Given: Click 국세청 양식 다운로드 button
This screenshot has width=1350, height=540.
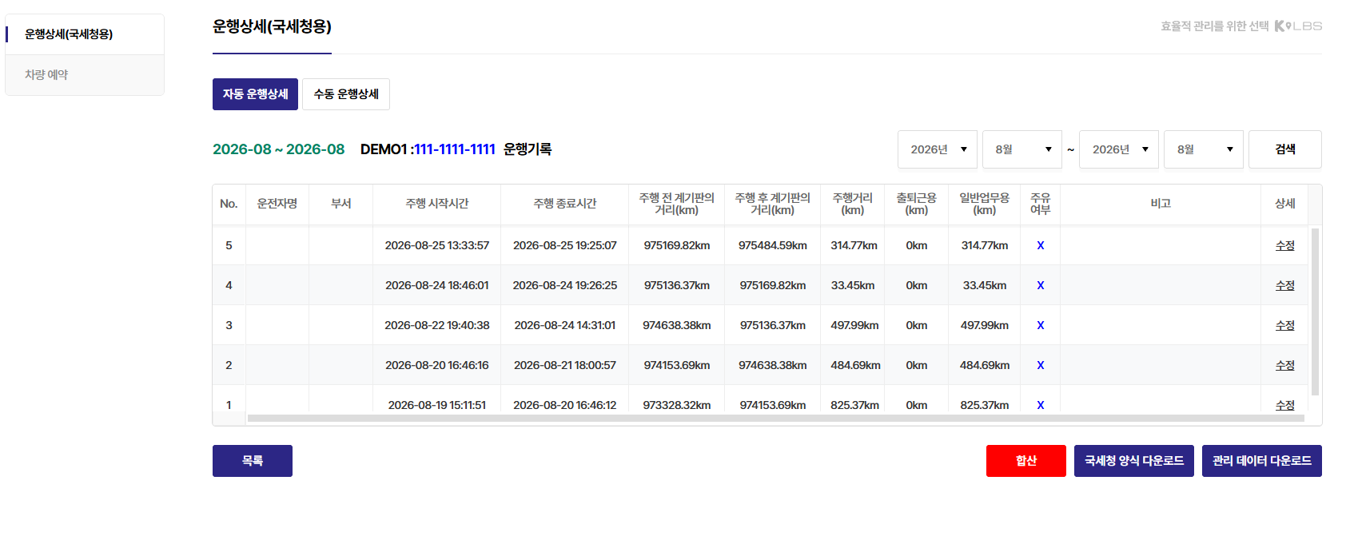Looking at the screenshot, I should click(x=1134, y=461).
